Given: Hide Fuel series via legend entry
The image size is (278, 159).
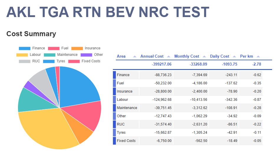Looking at the screenshot, I should 58,48.
